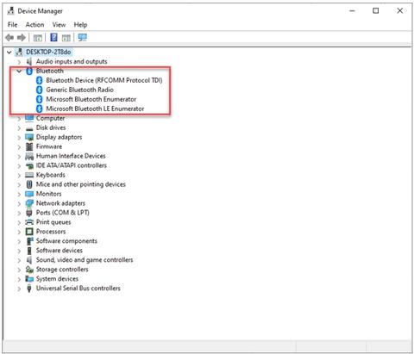Open the Help question-mark toolbar icon
The width and height of the screenshot is (414, 354).
(x=53, y=37)
